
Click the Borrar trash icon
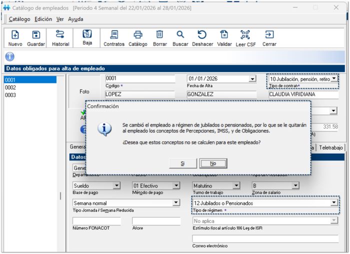click(x=160, y=35)
